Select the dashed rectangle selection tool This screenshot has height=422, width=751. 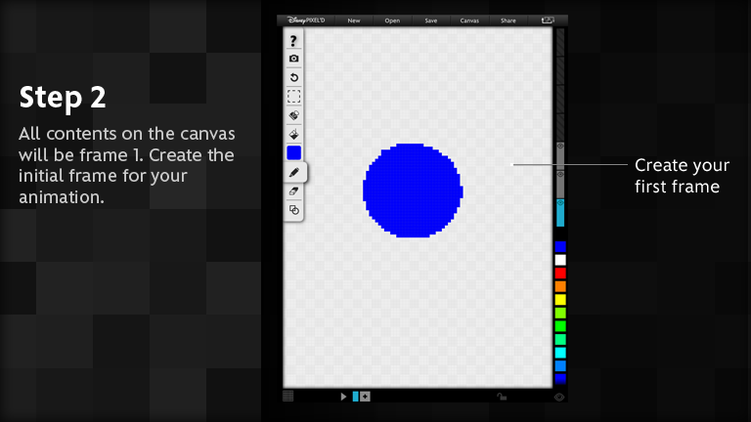[x=293, y=96]
